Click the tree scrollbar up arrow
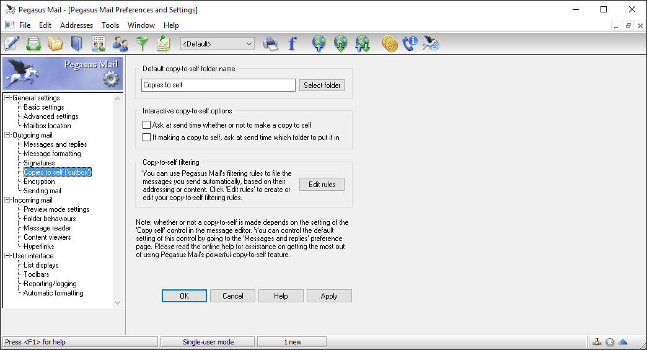647x350 pixels. point(118,98)
